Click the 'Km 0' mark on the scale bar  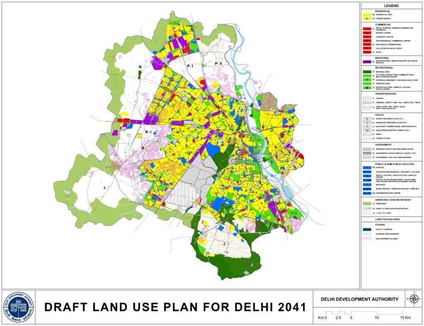coord(322,318)
